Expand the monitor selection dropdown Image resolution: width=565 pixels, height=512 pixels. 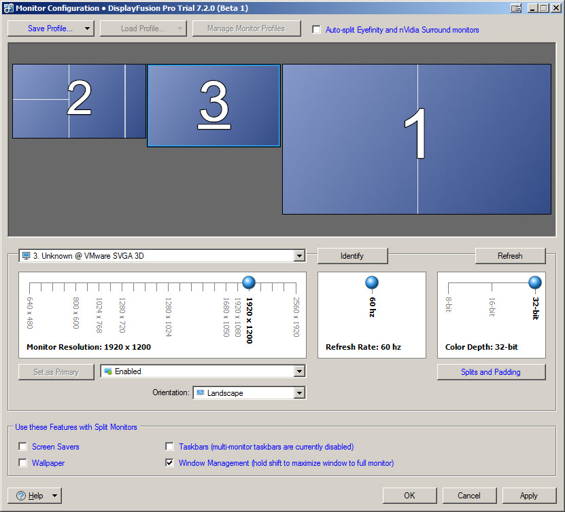click(x=299, y=256)
